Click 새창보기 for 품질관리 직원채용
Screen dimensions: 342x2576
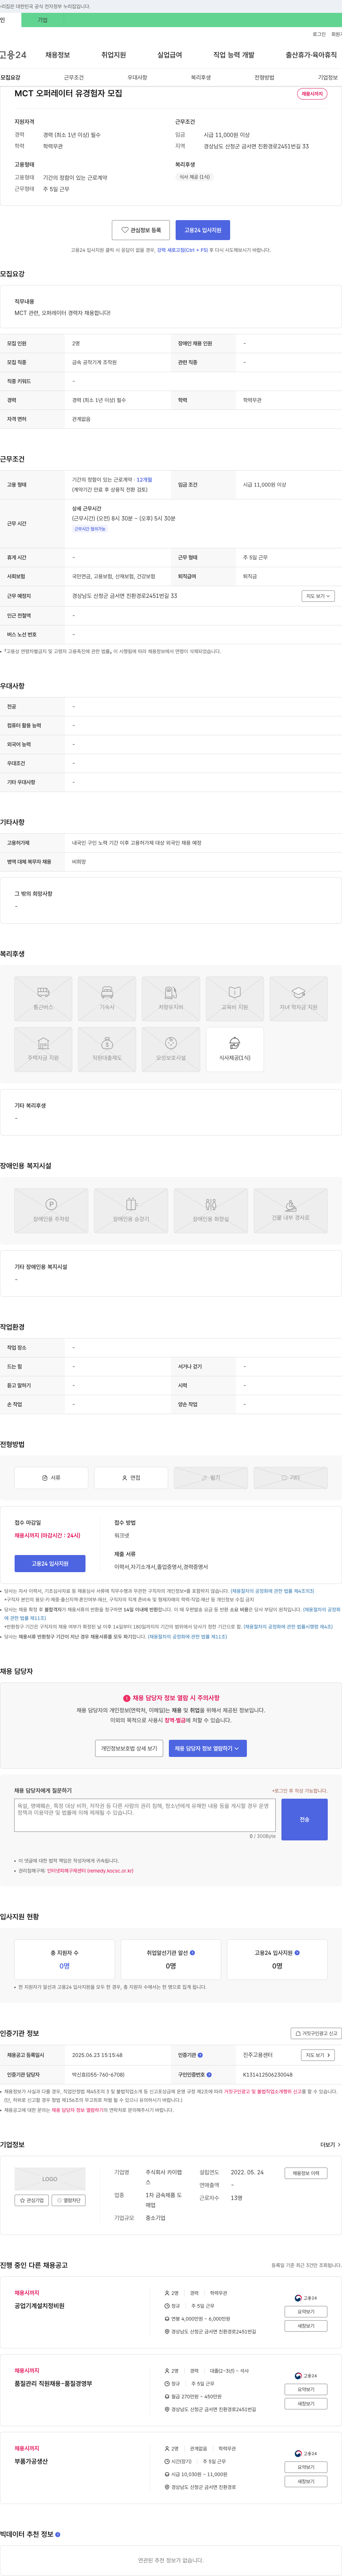[306, 2403]
